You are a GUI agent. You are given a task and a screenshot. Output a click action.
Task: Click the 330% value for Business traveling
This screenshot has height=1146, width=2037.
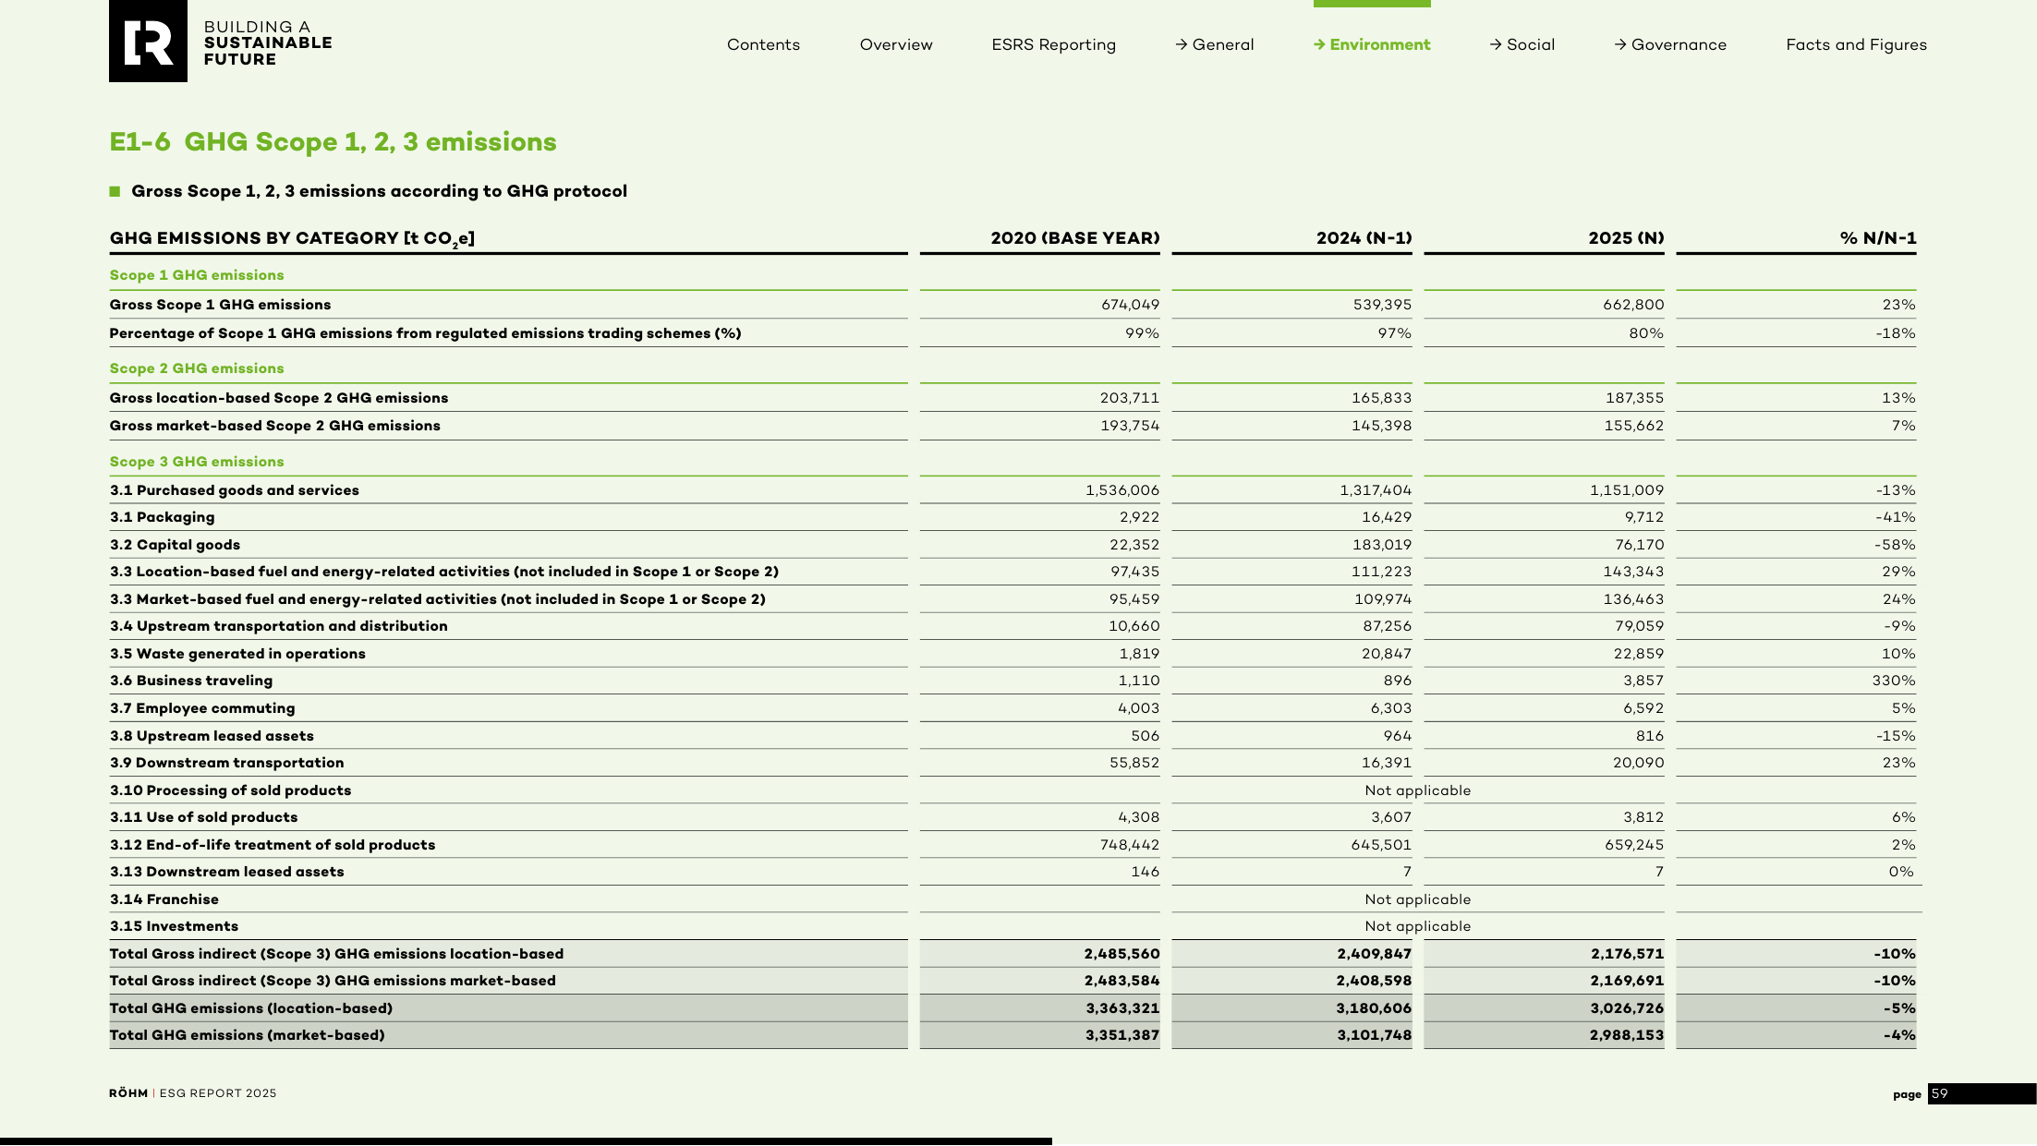point(1894,681)
